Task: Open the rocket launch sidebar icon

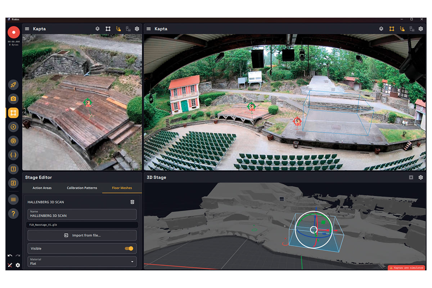Action: (13, 85)
